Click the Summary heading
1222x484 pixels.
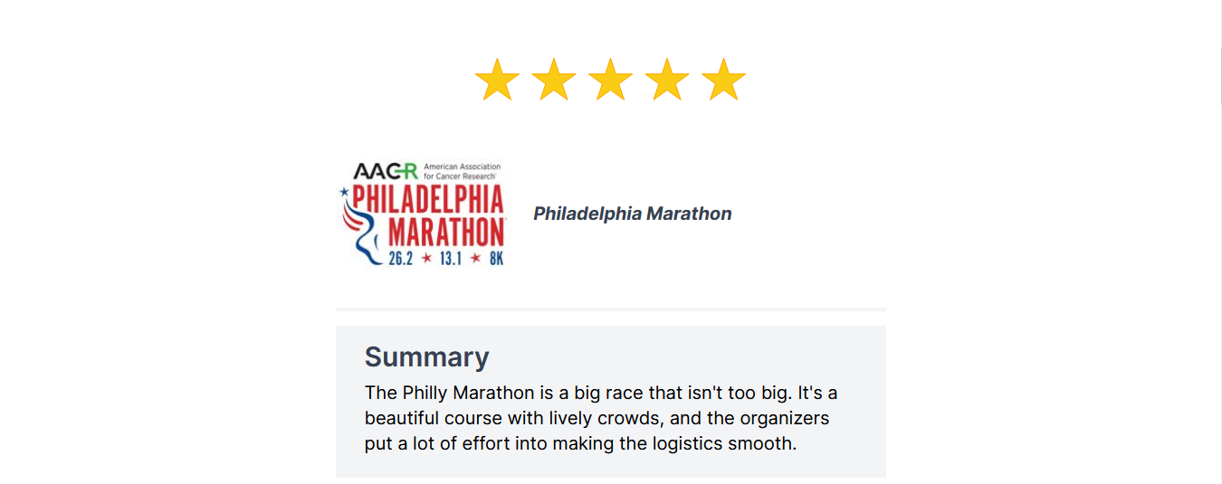pyautogui.click(x=427, y=356)
